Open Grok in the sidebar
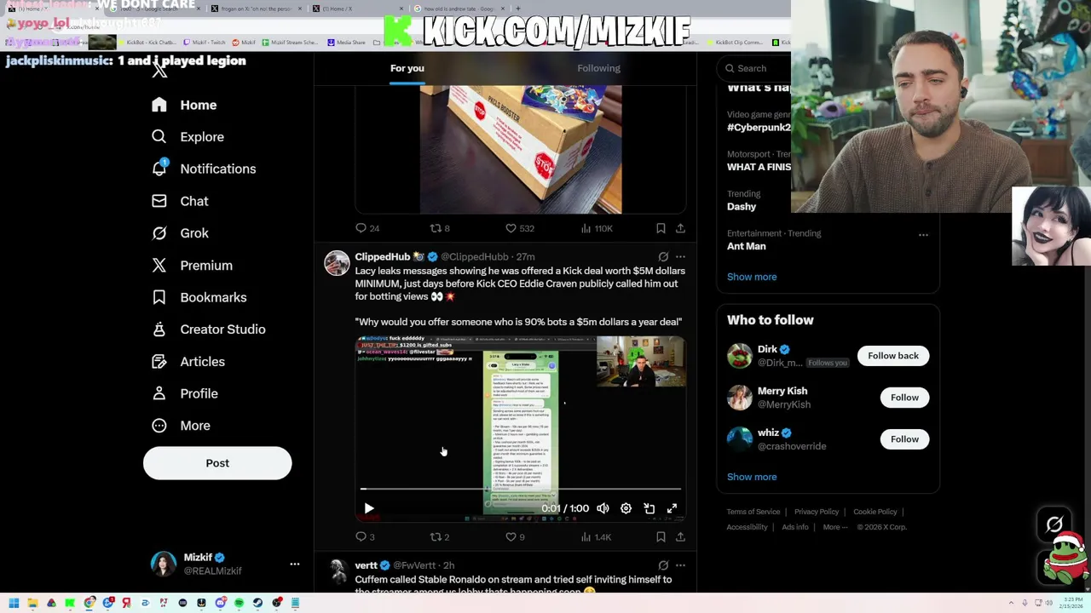This screenshot has height=613, width=1091. tap(180, 233)
